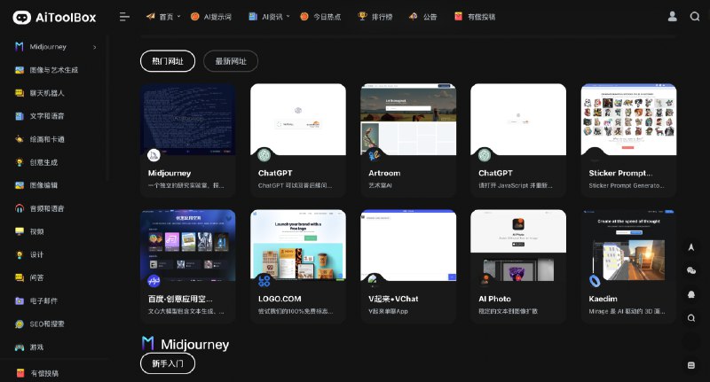Expand the AI资讯 dropdown arrow
Screen dimensions: 710x382
[288, 16]
